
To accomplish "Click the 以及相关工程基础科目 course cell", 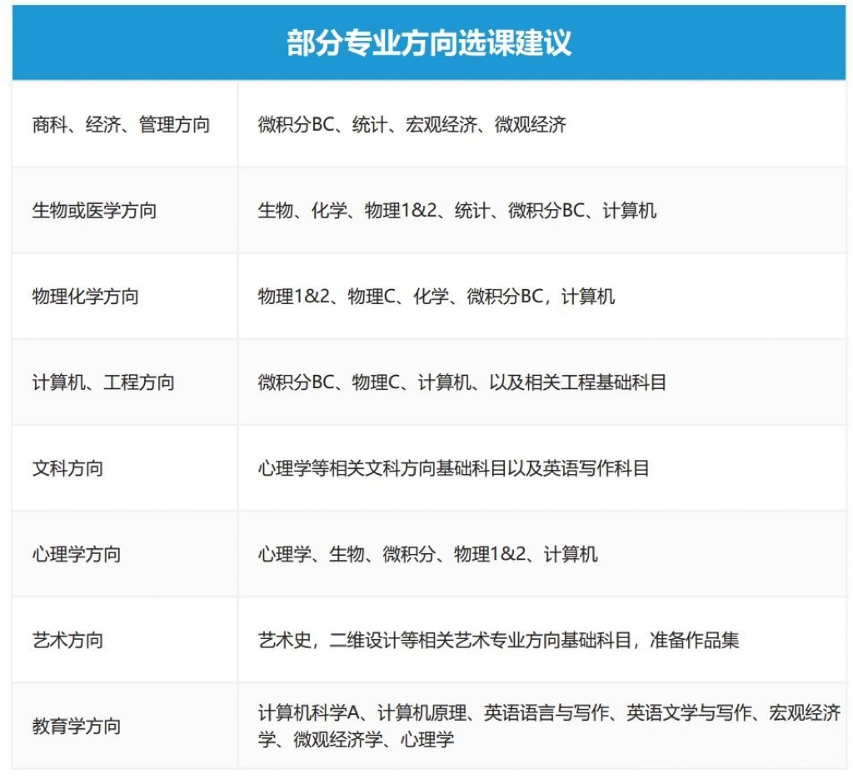I will pos(541,382).
